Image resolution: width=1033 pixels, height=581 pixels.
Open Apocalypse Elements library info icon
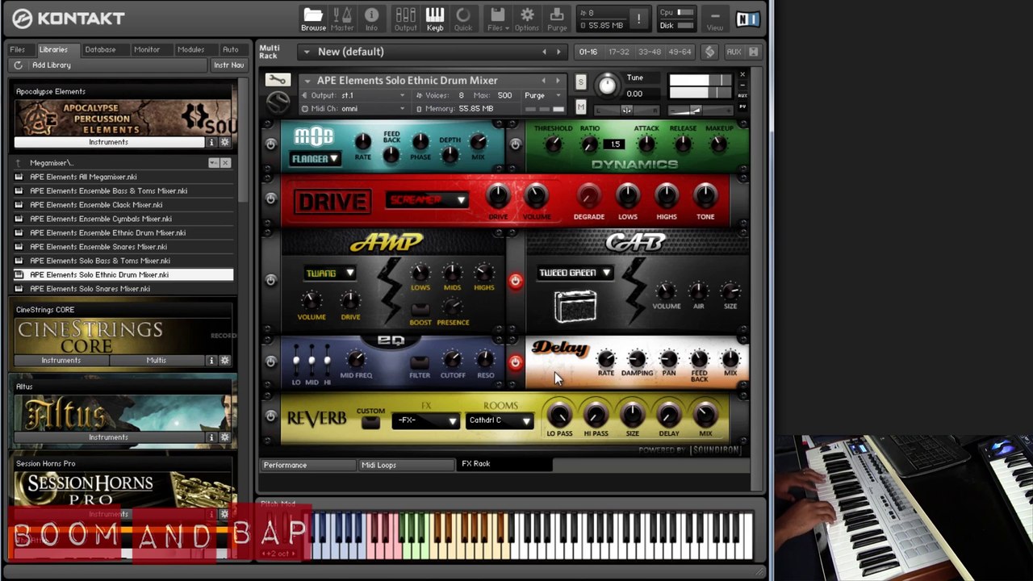pos(211,142)
